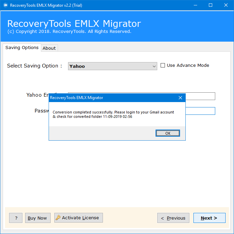The height and width of the screenshot is (234, 234).
Task: Close the RecoveryTools EMLX Migrator message dialog
Action: (x=180, y=98)
